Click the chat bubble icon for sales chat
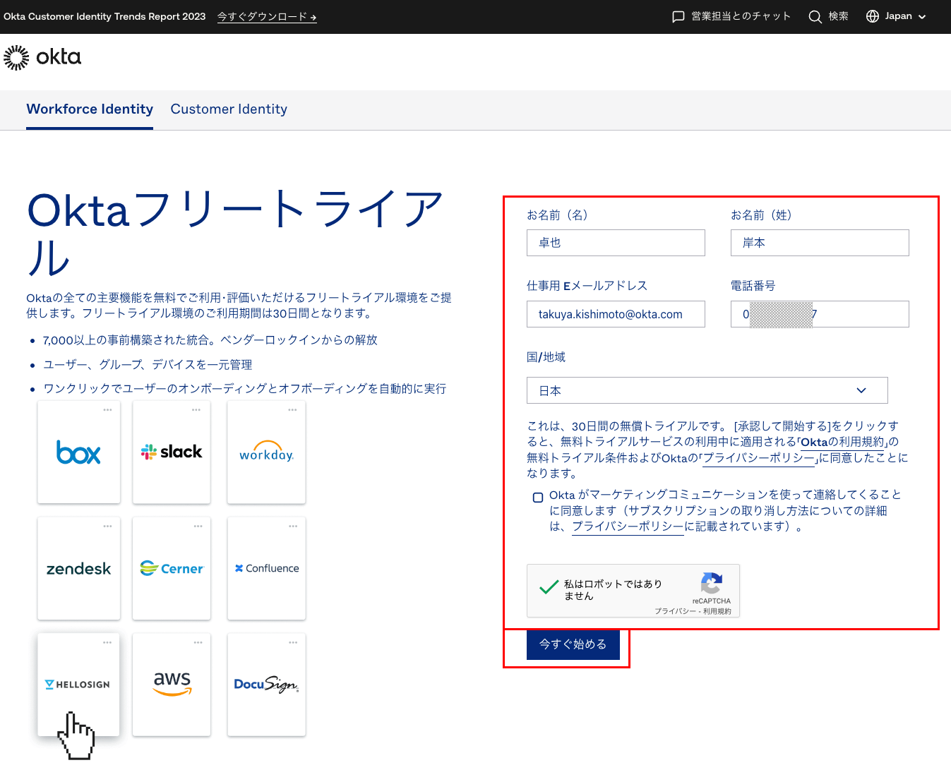Viewport: 951px width, 770px height. tap(678, 17)
